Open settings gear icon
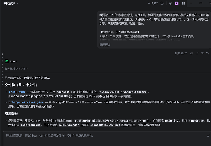This screenshot has width=211, height=146. (171, 3)
